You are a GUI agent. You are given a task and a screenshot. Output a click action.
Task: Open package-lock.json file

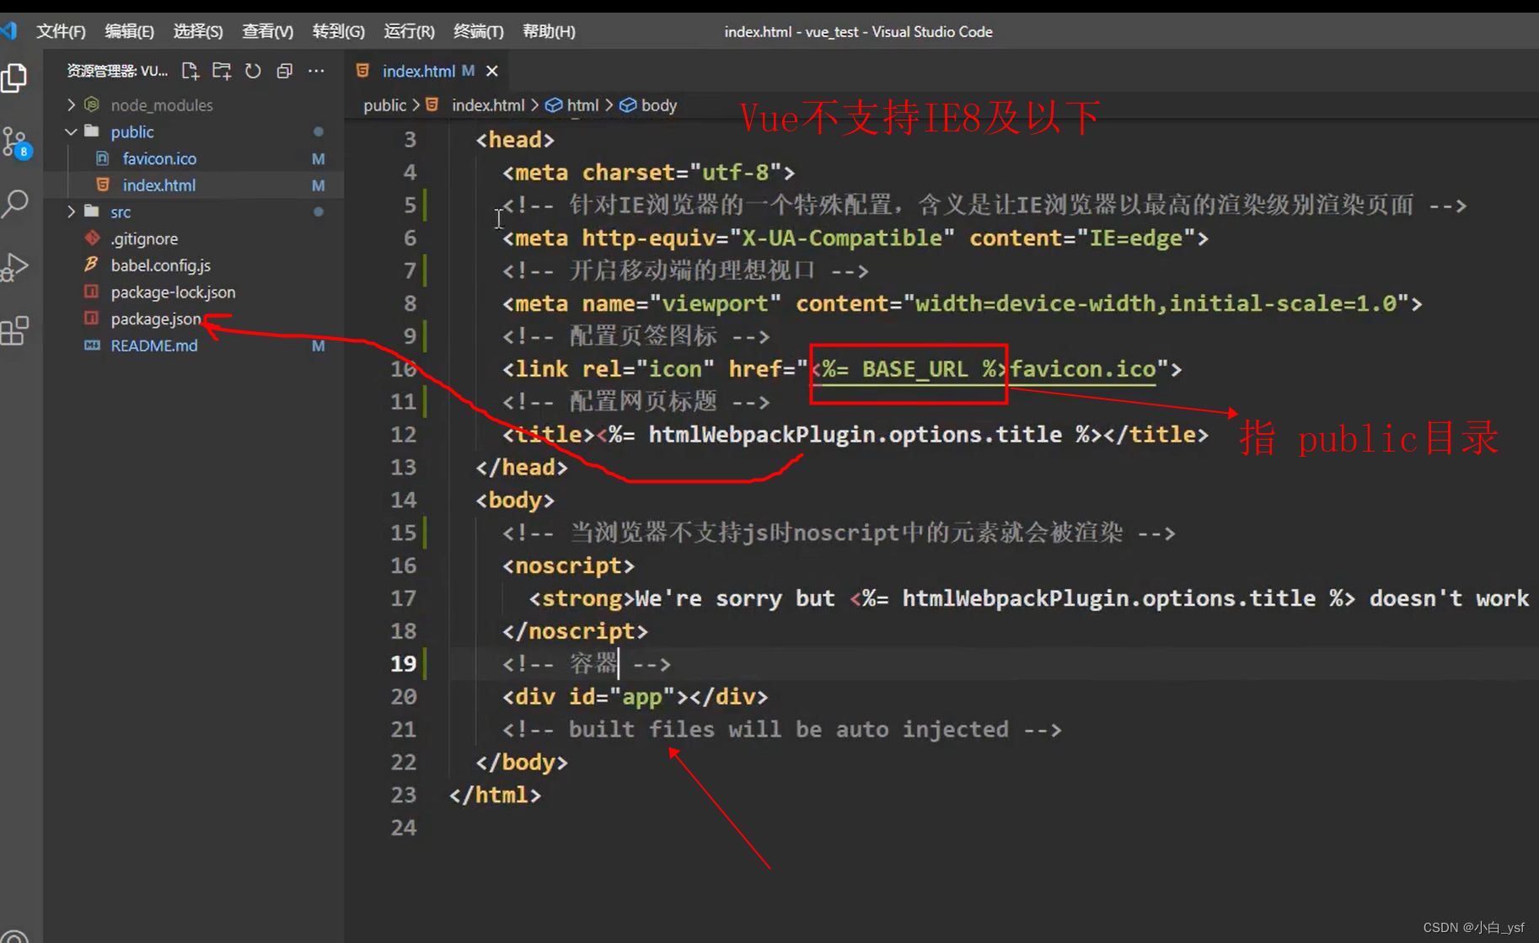[x=173, y=292]
